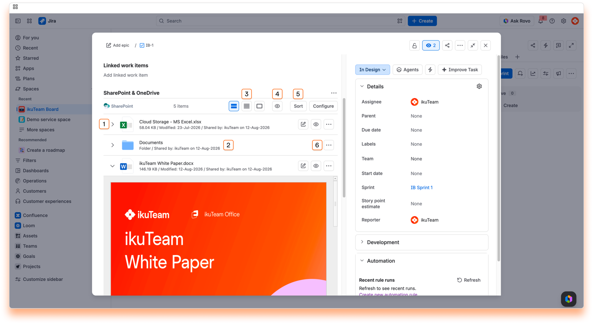The image size is (593, 324).
Task: Click the issue content scrollbar
Action: tap(344, 147)
